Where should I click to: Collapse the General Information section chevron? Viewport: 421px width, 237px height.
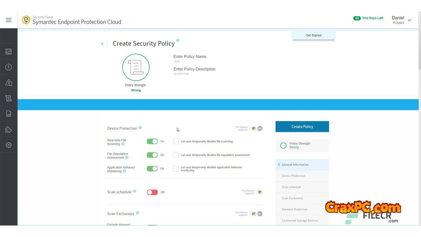[x=279, y=165]
